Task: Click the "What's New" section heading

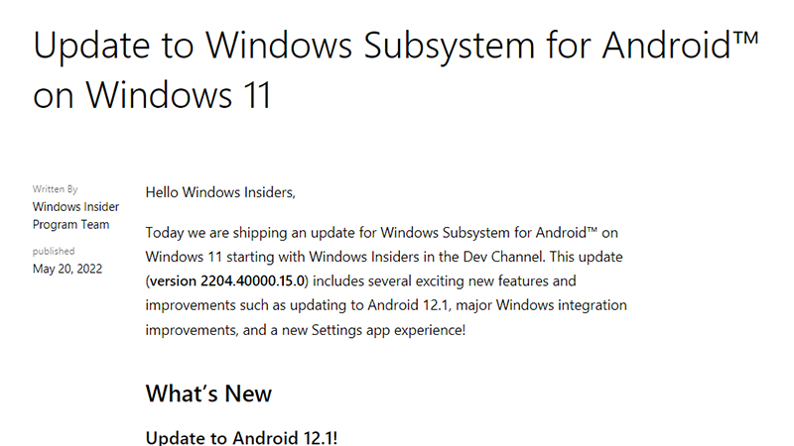Action: pos(208,392)
